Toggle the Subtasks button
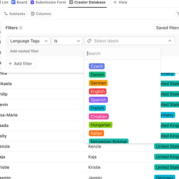 tap(15, 14)
